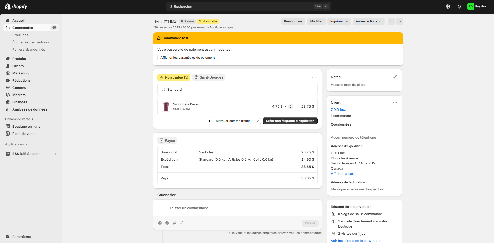Expand the Imprimer dropdown
The image size is (494, 243).
point(339,21)
